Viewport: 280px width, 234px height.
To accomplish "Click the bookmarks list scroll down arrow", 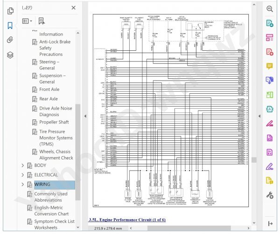I will coord(78,227).
